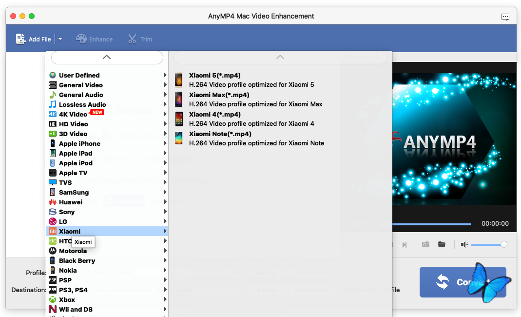
Task: Select the 4K Video icon
Action: (x=53, y=115)
